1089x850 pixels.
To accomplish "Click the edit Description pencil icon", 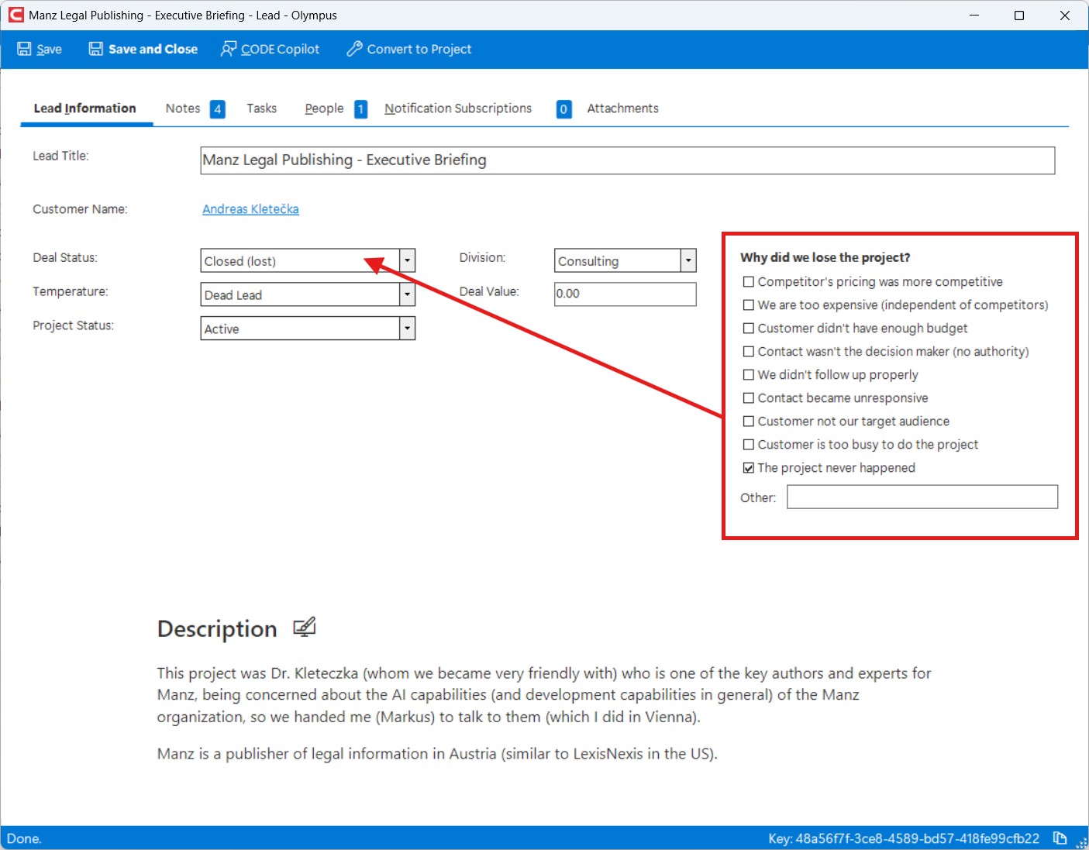I will 305,627.
